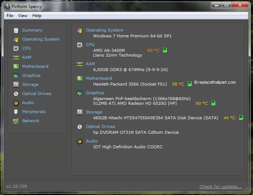Screen dimensions: 253x195
Task: Click the RAM stick icon in sidebar
Action: (x=16, y=57)
